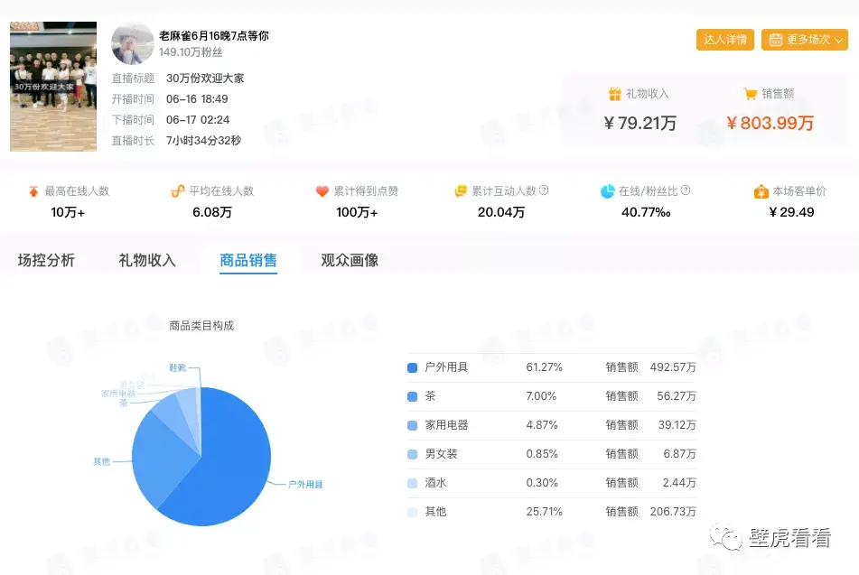Click the 149.10万粉丝 follower count

(x=191, y=52)
